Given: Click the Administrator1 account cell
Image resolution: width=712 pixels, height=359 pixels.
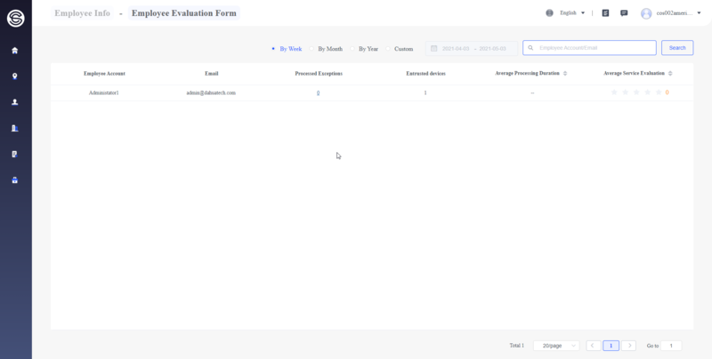Looking at the screenshot, I should coord(104,93).
